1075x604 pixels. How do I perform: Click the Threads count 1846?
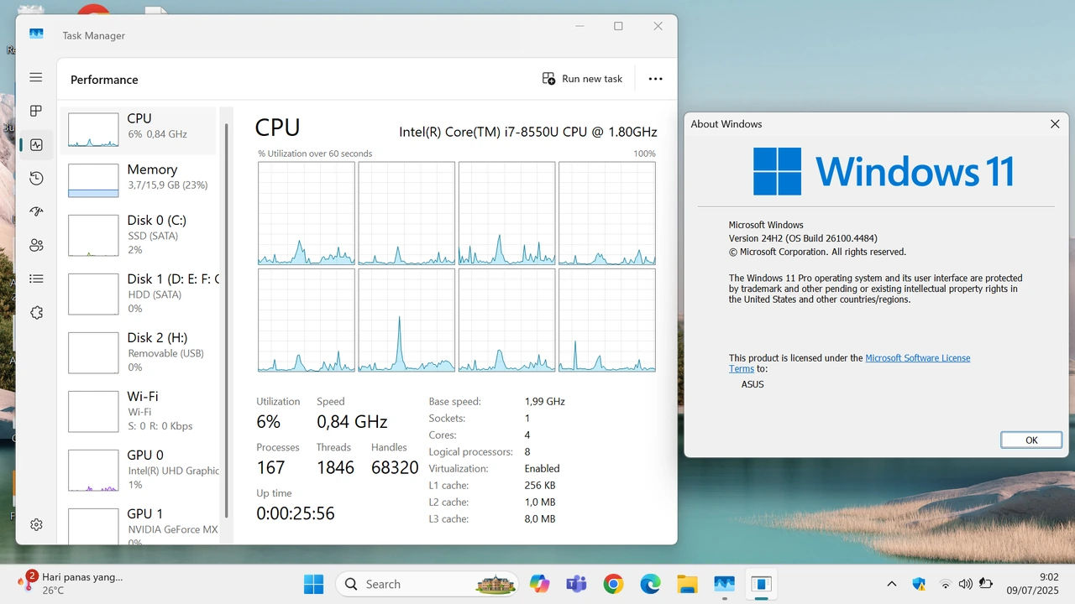tap(335, 468)
